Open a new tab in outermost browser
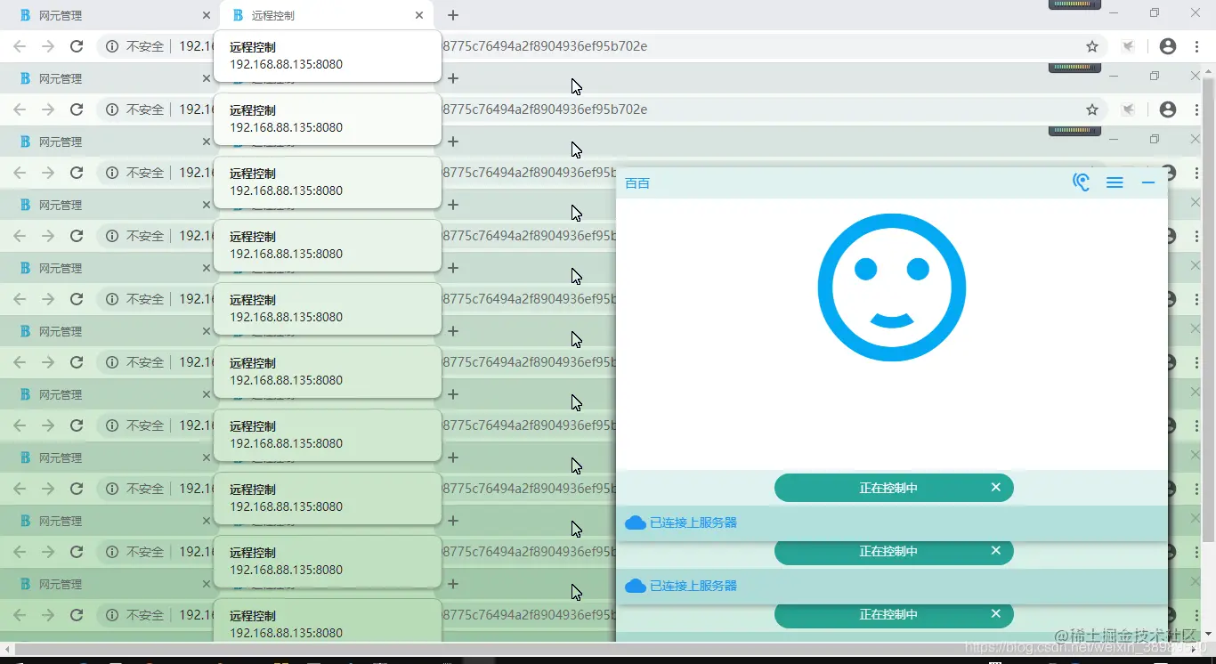 click(453, 15)
